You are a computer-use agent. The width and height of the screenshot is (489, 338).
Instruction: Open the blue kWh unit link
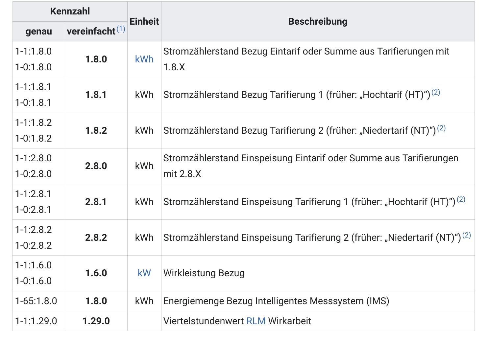(x=144, y=59)
